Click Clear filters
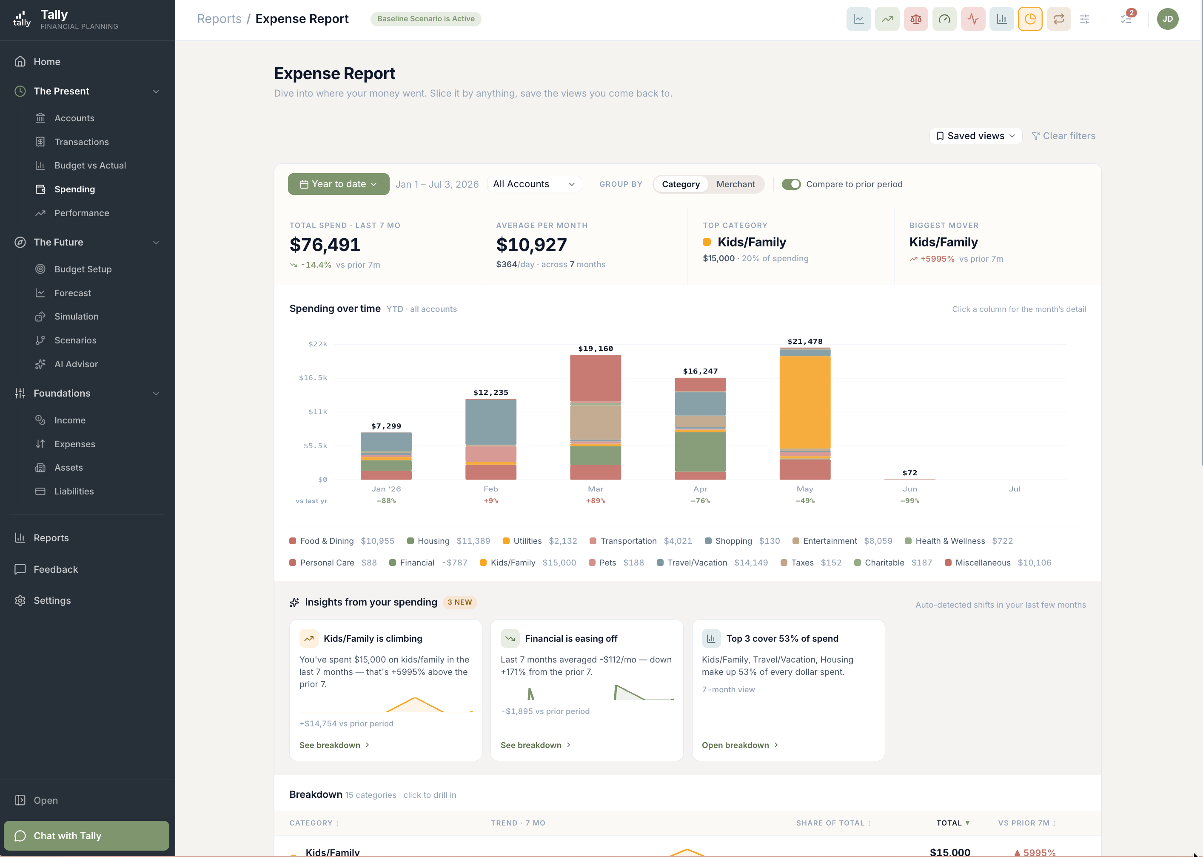 1063,136
